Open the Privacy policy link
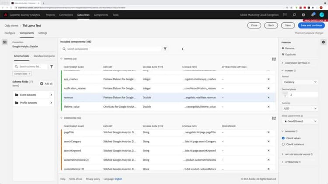Screen dimensions: 328x184 click(x=93, y=179)
